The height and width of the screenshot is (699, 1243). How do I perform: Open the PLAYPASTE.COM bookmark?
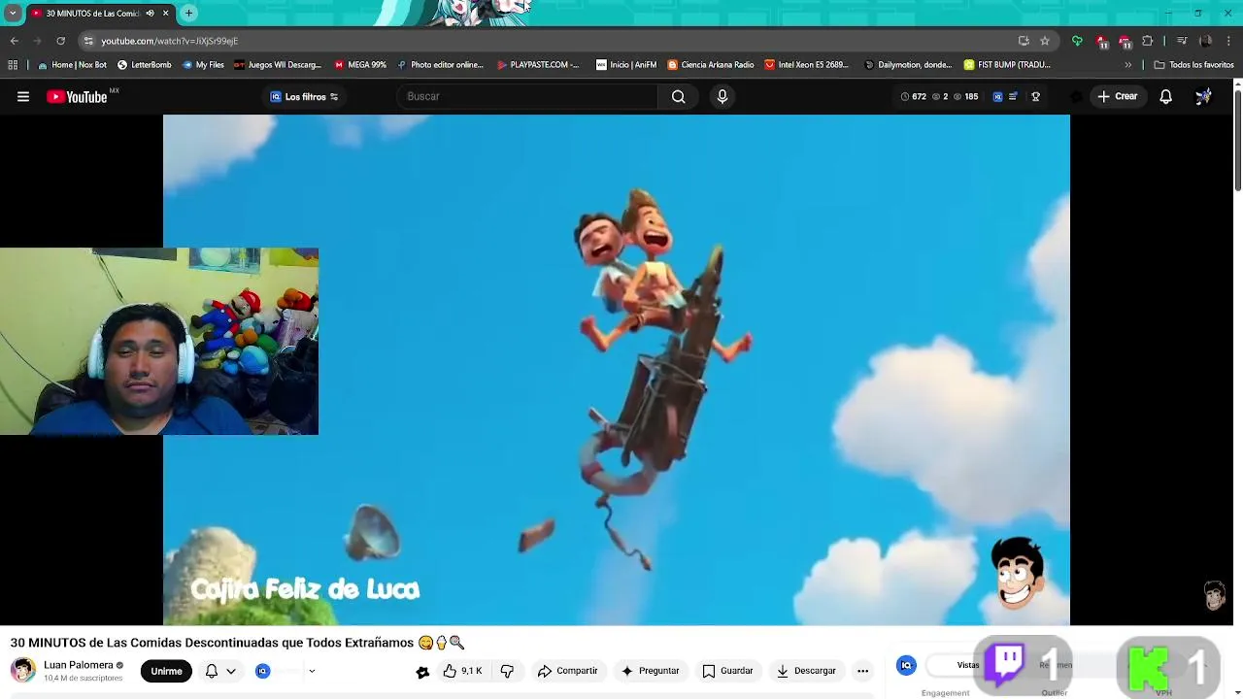537,65
